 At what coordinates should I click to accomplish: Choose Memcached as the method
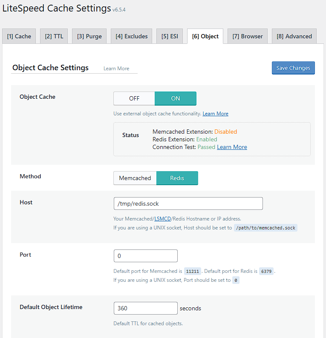coord(135,178)
